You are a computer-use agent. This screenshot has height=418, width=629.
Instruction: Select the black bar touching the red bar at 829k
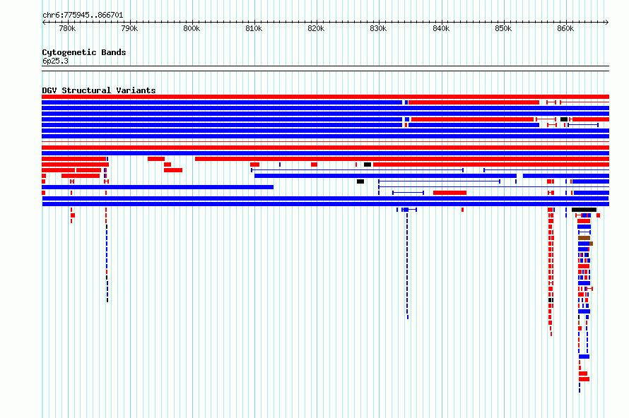[x=368, y=165]
